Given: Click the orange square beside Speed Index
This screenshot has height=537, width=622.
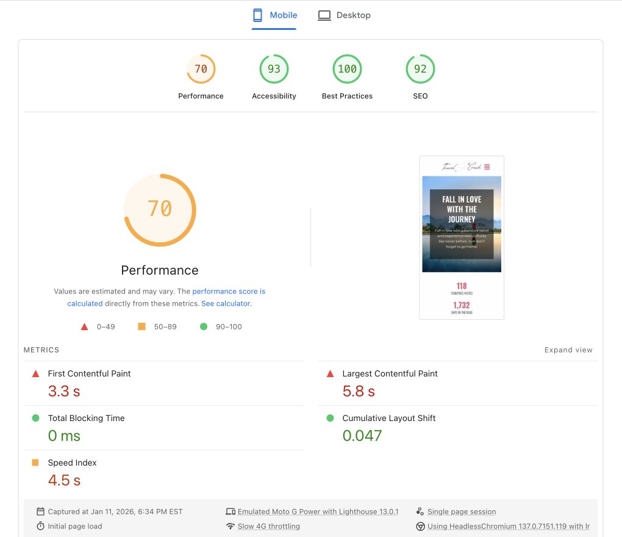Looking at the screenshot, I should point(35,463).
